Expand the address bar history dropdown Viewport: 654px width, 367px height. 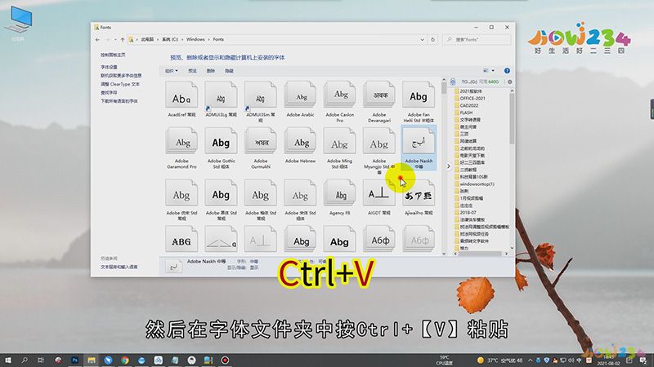(422, 39)
